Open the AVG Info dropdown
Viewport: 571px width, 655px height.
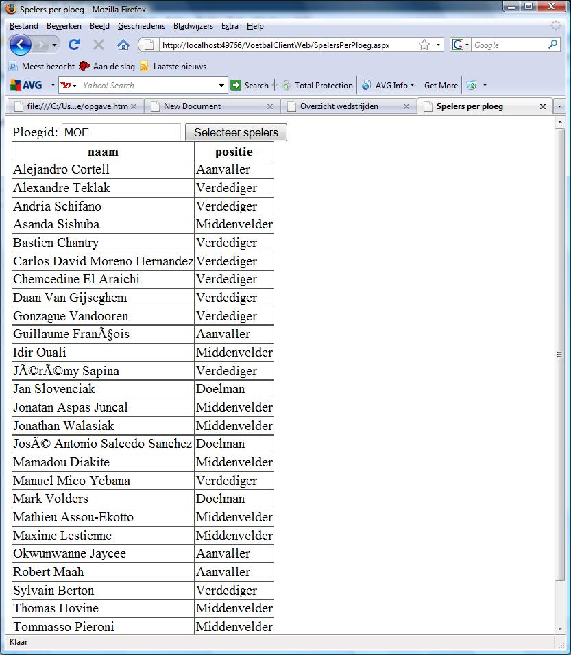coord(389,86)
